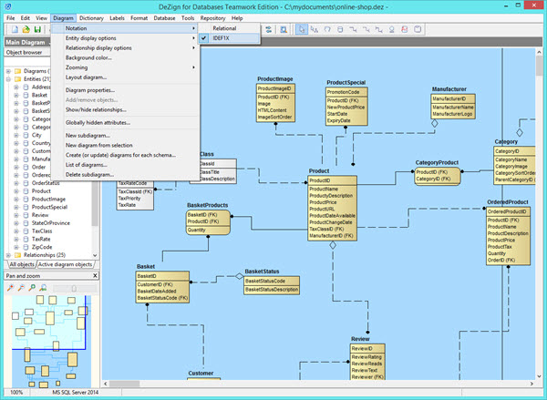
Task: Choose the checked IDEF1X notation
Action: [x=230, y=38]
